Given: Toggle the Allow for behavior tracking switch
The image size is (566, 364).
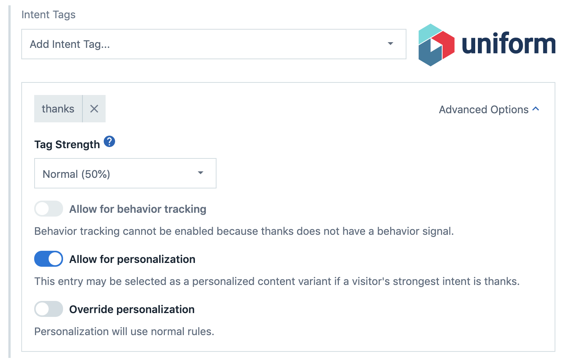Looking at the screenshot, I should point(49,209).
